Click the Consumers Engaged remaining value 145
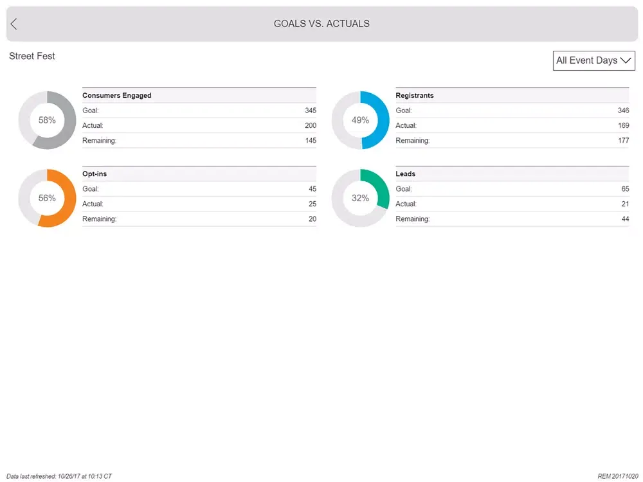Image resolution: width=643 pixels, height=482 pixels. (310, 141)
